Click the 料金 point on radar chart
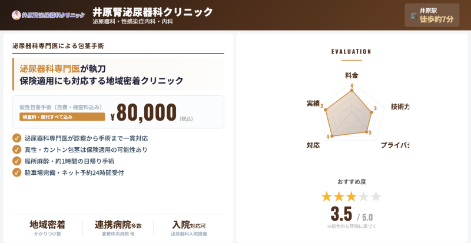Viewport: 471px width, 246px height. 351,90
